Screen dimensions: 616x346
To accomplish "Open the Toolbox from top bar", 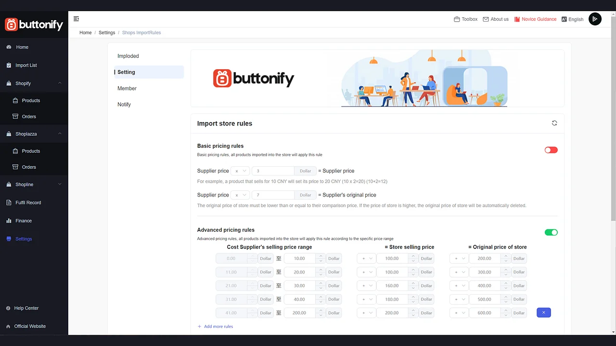I will [x=465, y=19].
